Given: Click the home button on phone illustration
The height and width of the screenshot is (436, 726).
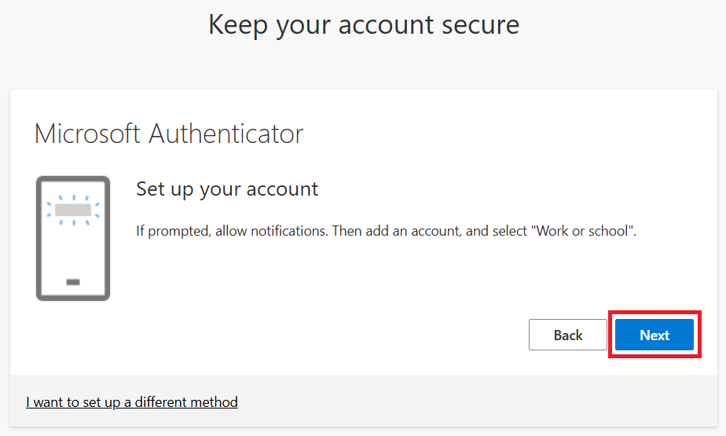Looking at the screenshot, I should click(73, 282).
